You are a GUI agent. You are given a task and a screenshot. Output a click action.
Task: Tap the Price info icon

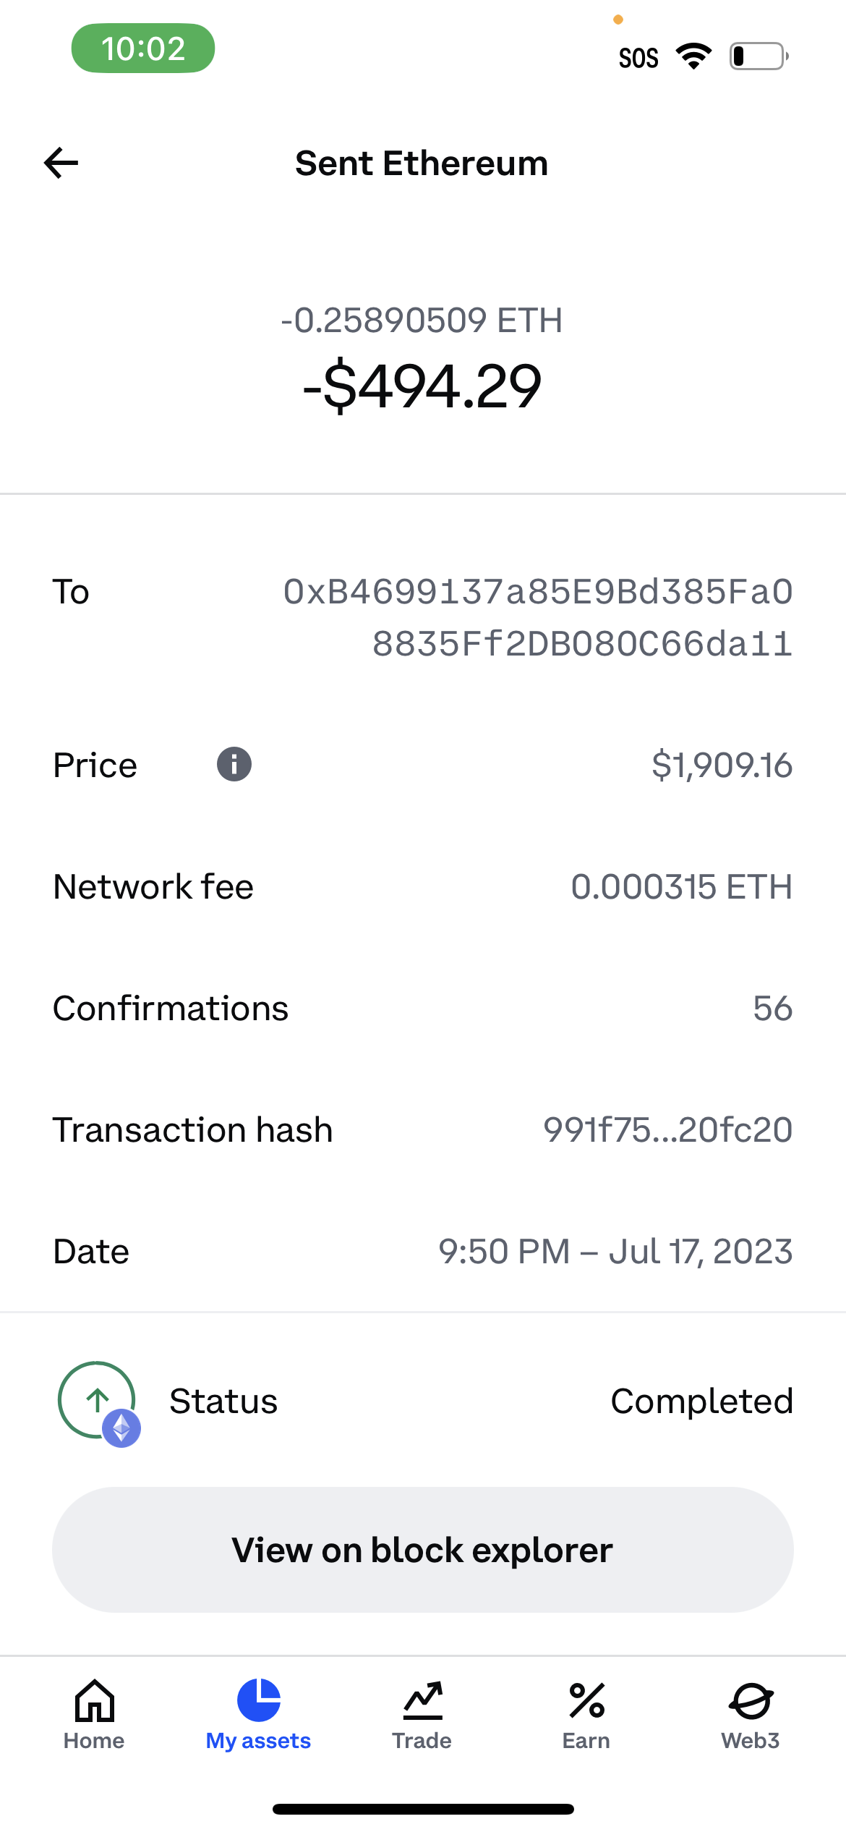point(234,764)
